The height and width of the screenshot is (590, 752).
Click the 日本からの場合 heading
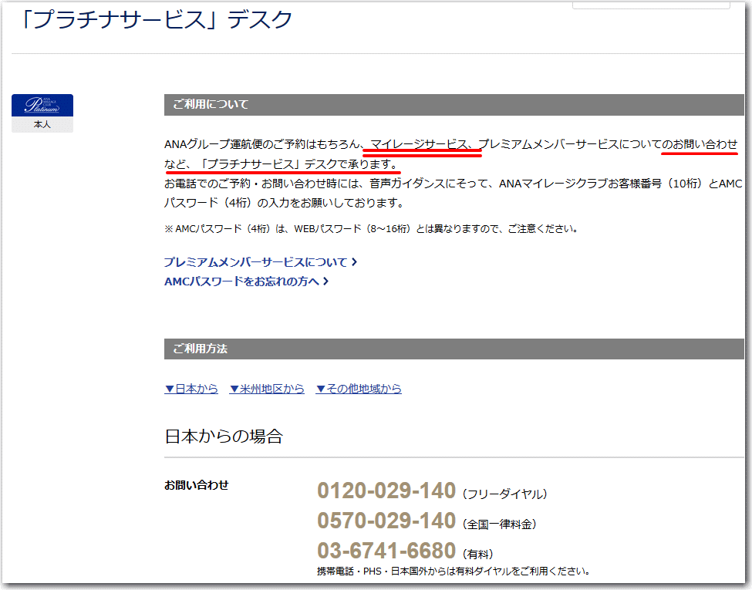(224, 436)
